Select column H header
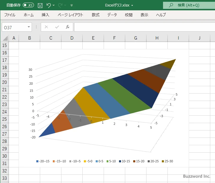This screenshot has width=215, height=183. pos(157,38)
